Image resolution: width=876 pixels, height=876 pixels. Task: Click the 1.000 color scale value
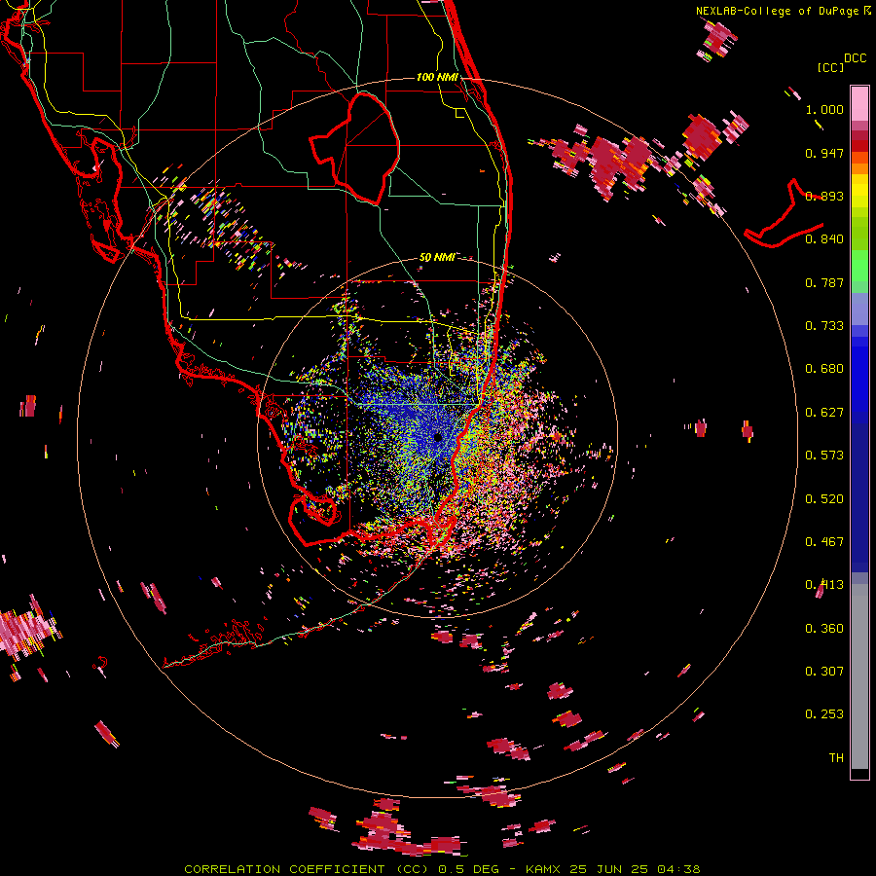click(x=824, y=109)
